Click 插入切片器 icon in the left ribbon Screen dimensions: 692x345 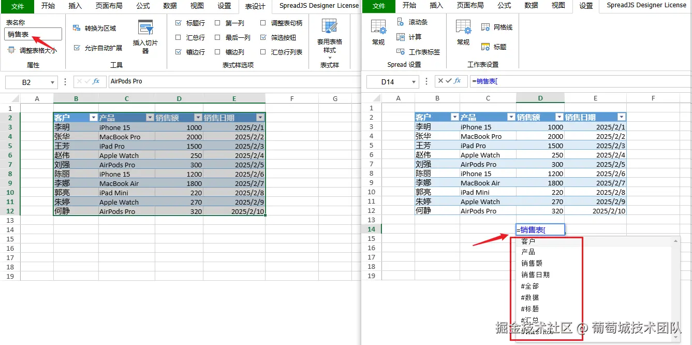click(145, 28)
